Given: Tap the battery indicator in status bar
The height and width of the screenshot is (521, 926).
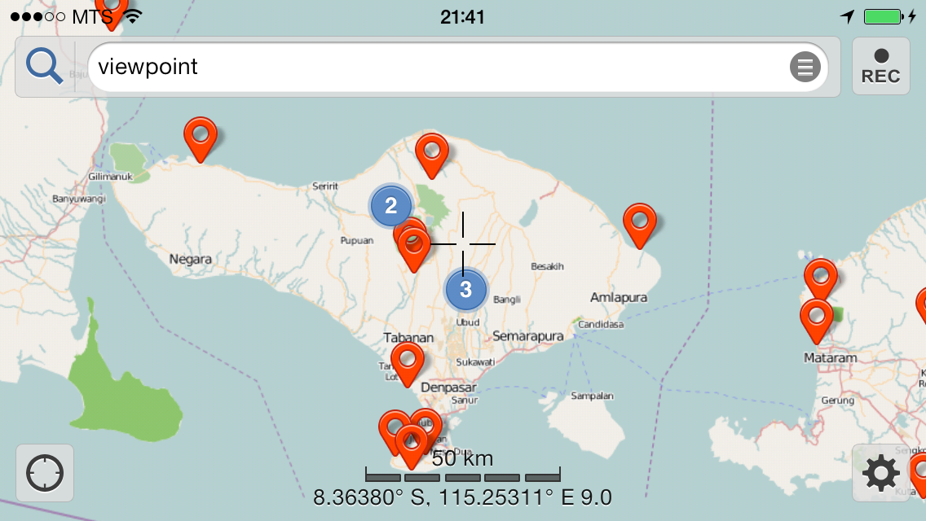Looking at the screenshot, I should tap(882, 16).
